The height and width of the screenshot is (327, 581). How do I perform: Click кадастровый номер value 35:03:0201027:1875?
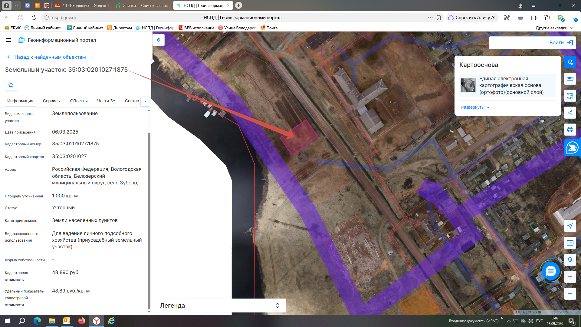(x=75, y=144)
